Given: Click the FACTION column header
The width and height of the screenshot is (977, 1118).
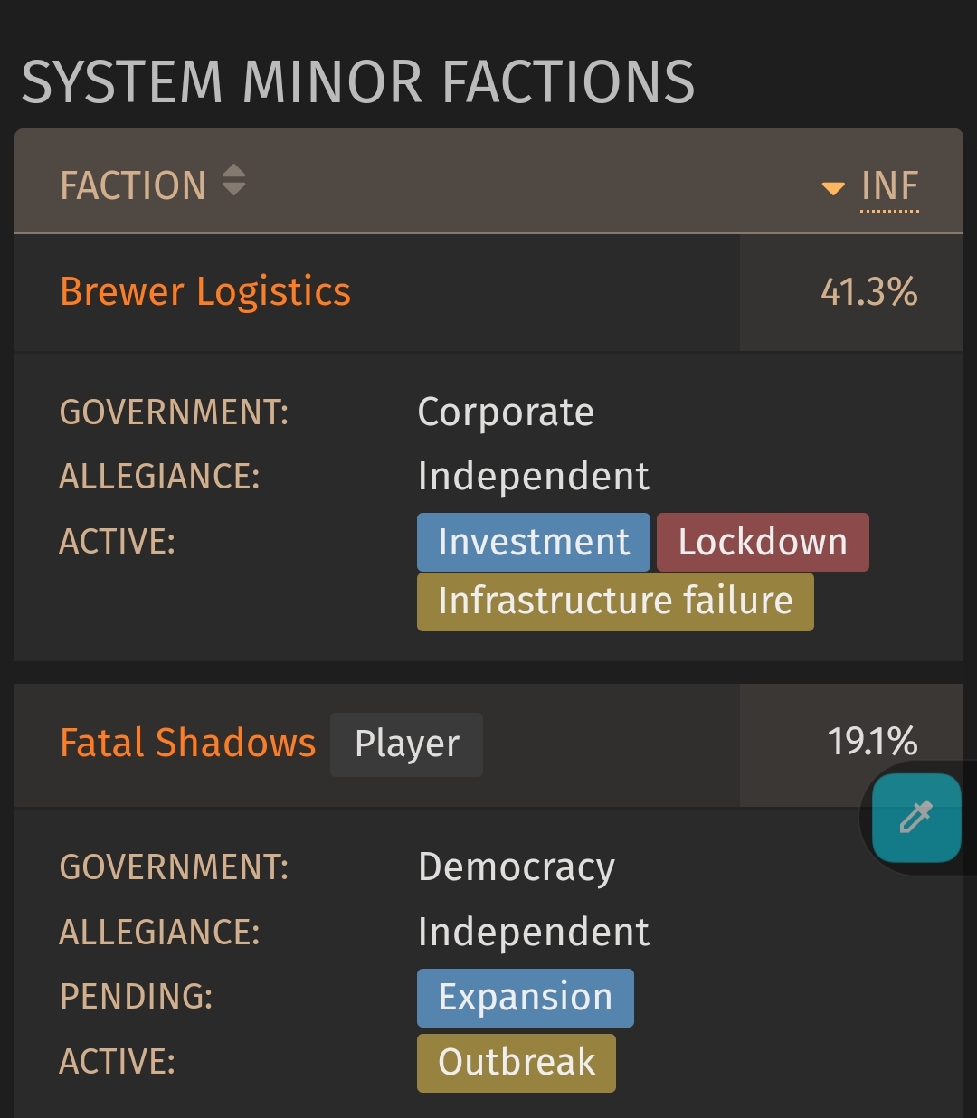Looking at the screenshot, I should (133, 185).
